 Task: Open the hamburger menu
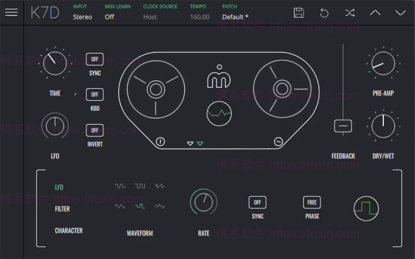click(x=11, y=12)
